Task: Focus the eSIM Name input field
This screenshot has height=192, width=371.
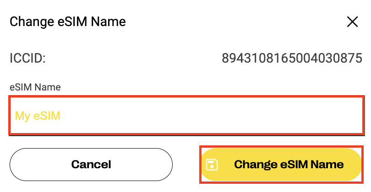Action: [187, 116]
